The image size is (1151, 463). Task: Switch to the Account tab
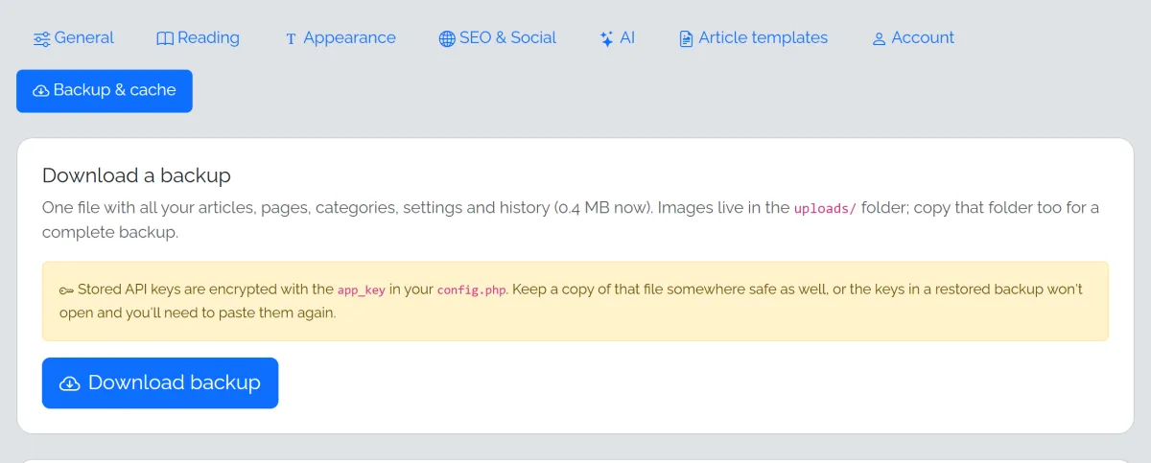[x=912, y=38]
